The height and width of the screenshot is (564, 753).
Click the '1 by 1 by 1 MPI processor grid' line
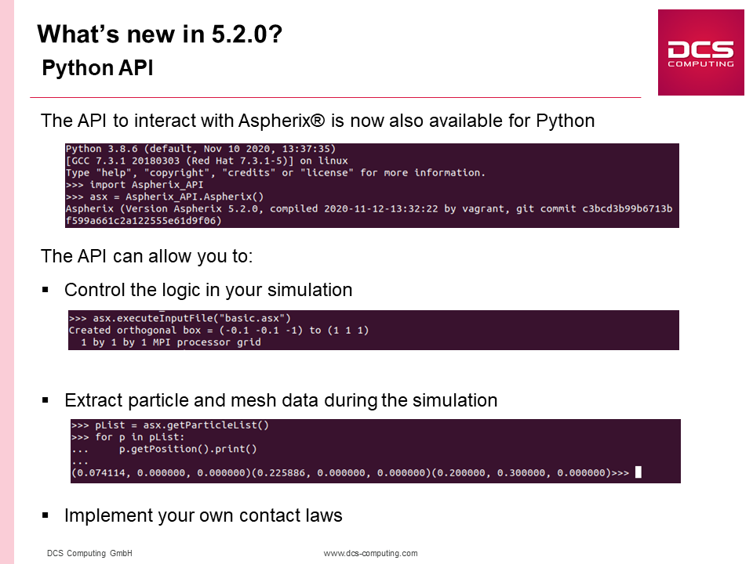pyautogui.click(x=171, y=342)
